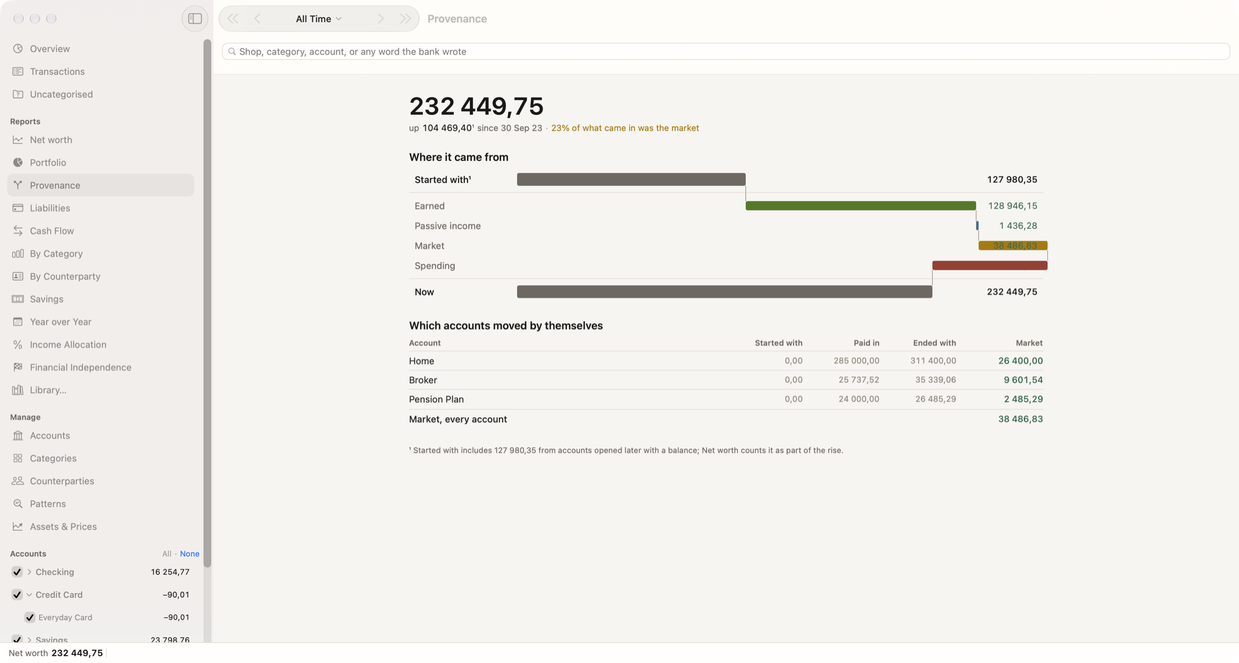Viewport: 1239px width, 663px height.
Task: Click the Categories grid icon
Action: pos(18,458)
